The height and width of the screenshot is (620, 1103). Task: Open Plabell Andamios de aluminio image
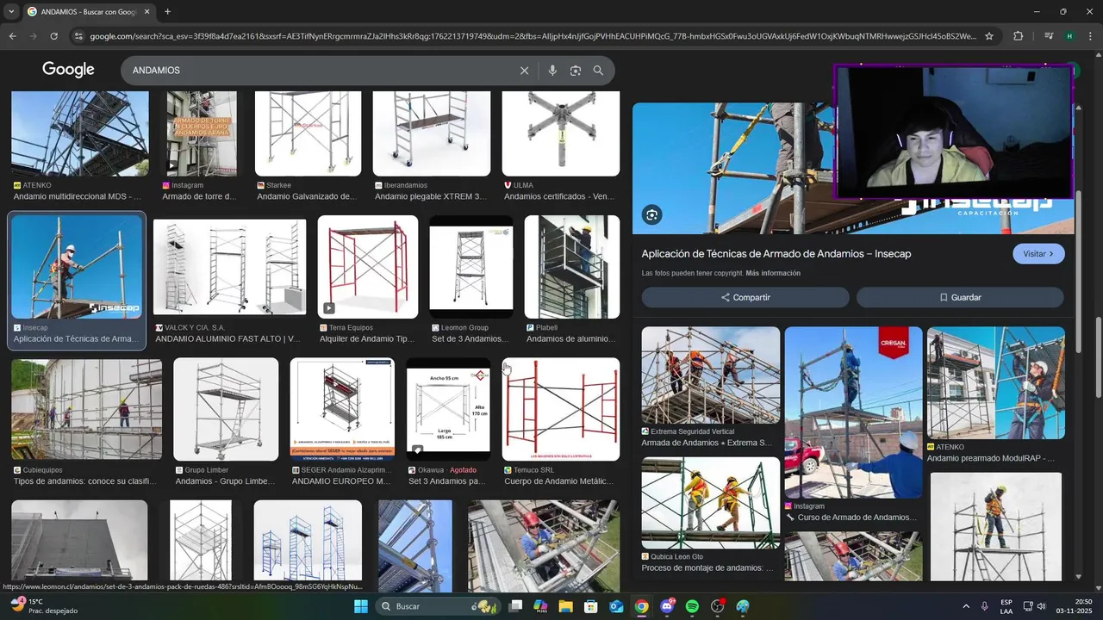coord(572,267)
